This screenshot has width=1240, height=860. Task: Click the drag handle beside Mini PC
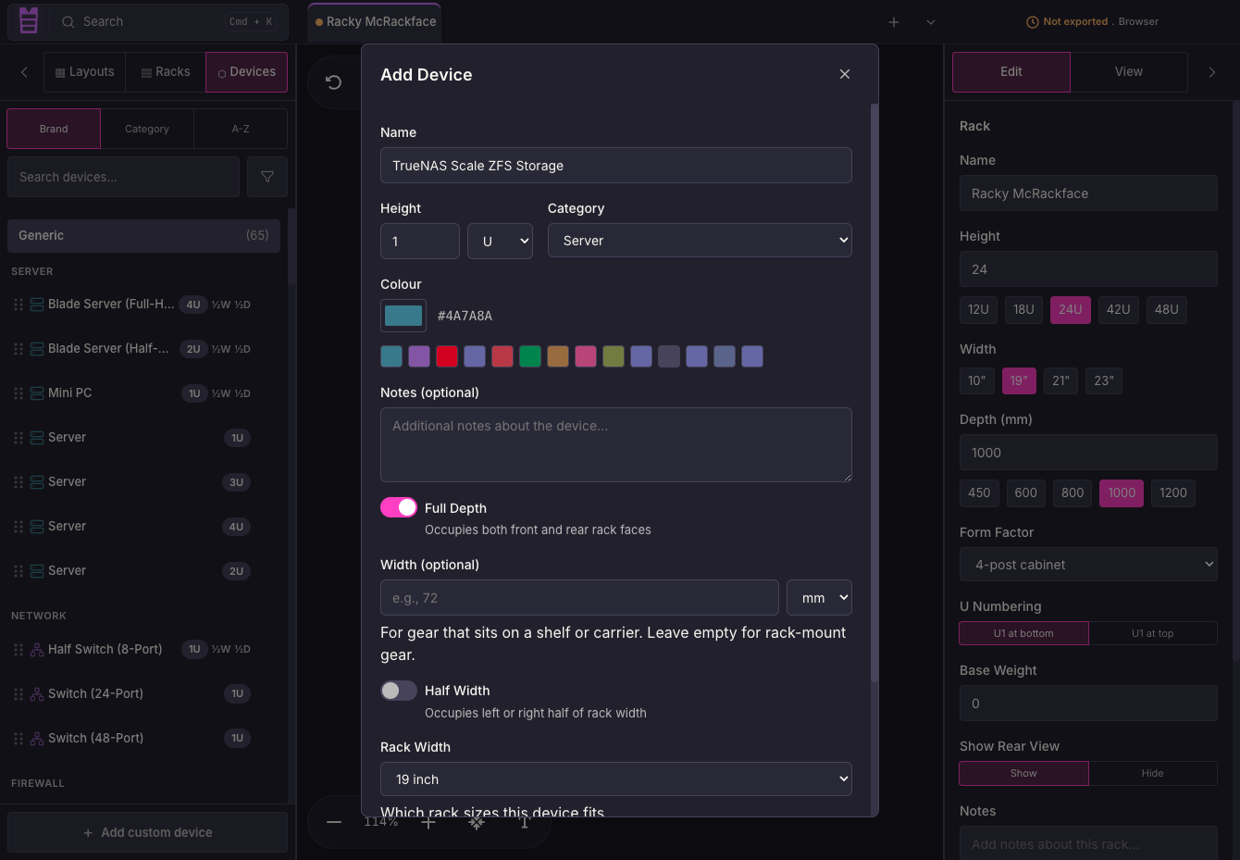click(19, 393)
